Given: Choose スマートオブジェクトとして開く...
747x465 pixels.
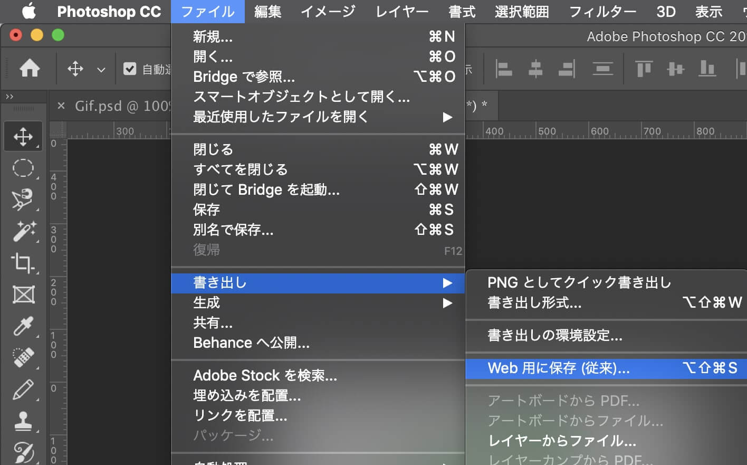Looking at the screenshot, I should [x=318, y=97].
